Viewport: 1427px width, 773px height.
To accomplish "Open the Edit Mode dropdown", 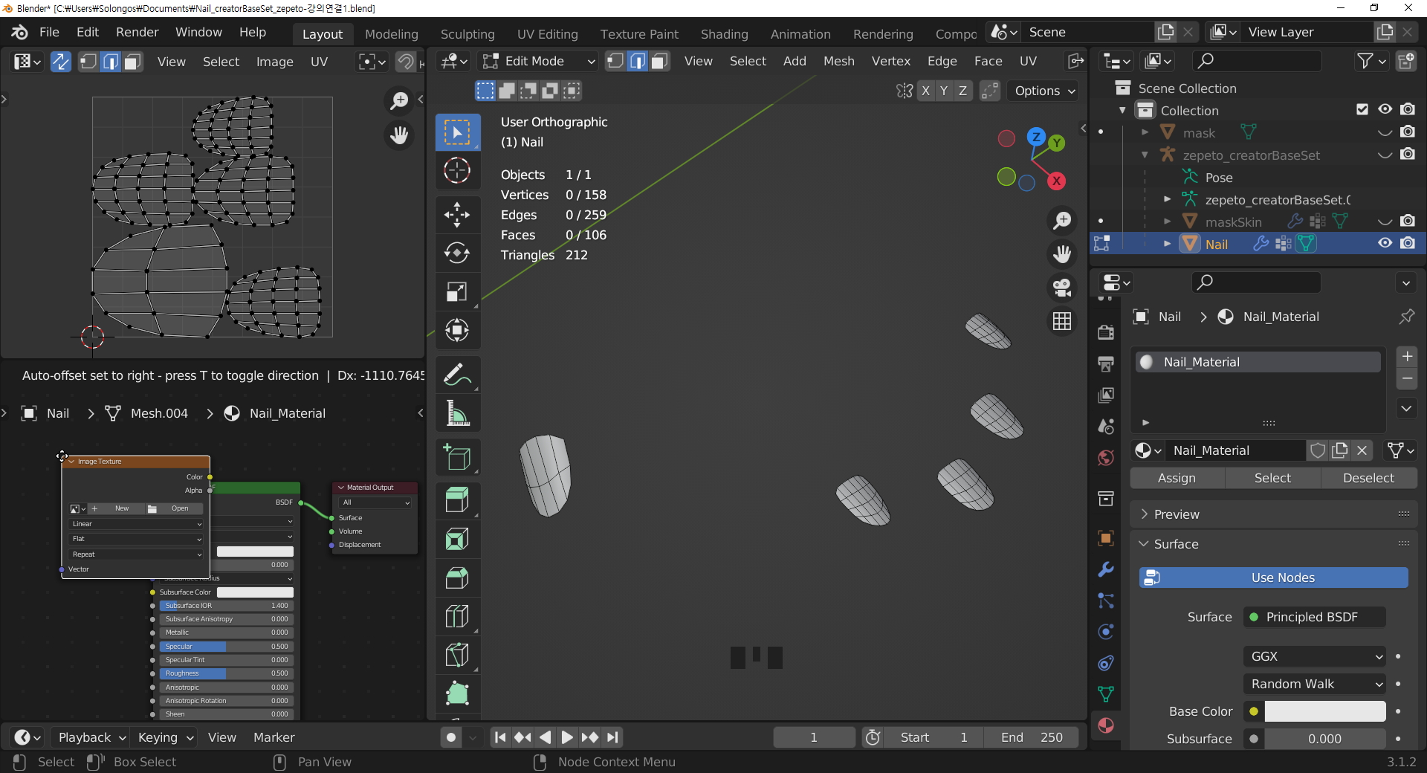I will tap(539, 61).
